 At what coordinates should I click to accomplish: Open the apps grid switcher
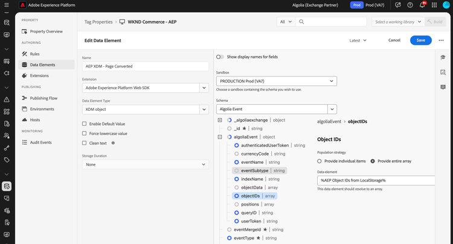coord(434,5)
